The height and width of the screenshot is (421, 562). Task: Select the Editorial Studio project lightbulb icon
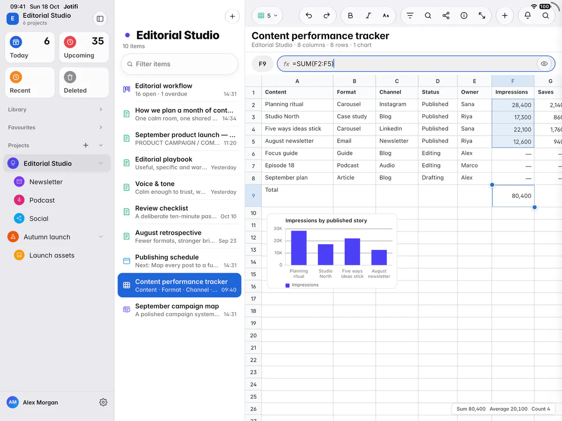(x=13, y=163)
